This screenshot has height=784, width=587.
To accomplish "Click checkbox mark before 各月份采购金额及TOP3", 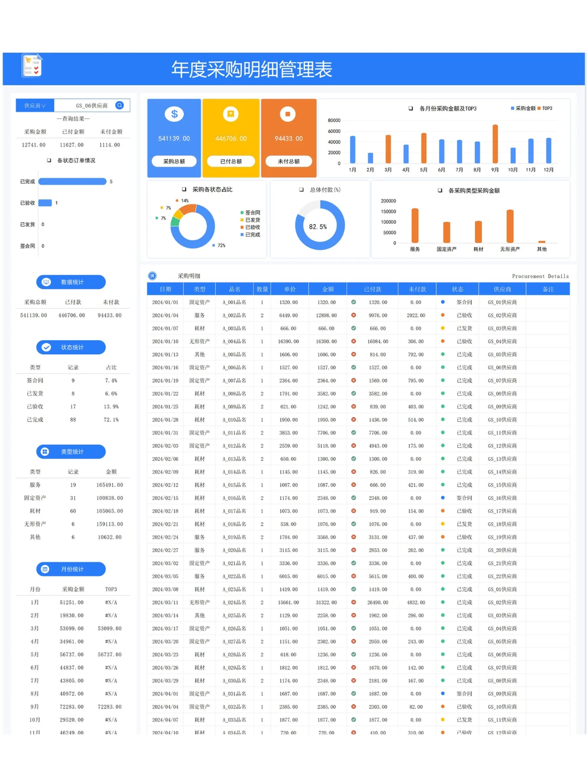I will (410, 109).
